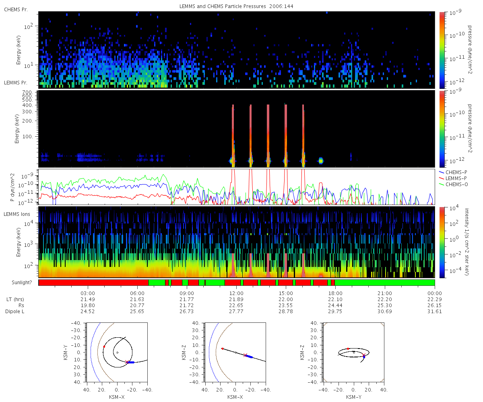This screenshot has width=483, height=402.
Task: Click the LEMMS pressure colorbar in second panel
Action: (x=442, y=129)
